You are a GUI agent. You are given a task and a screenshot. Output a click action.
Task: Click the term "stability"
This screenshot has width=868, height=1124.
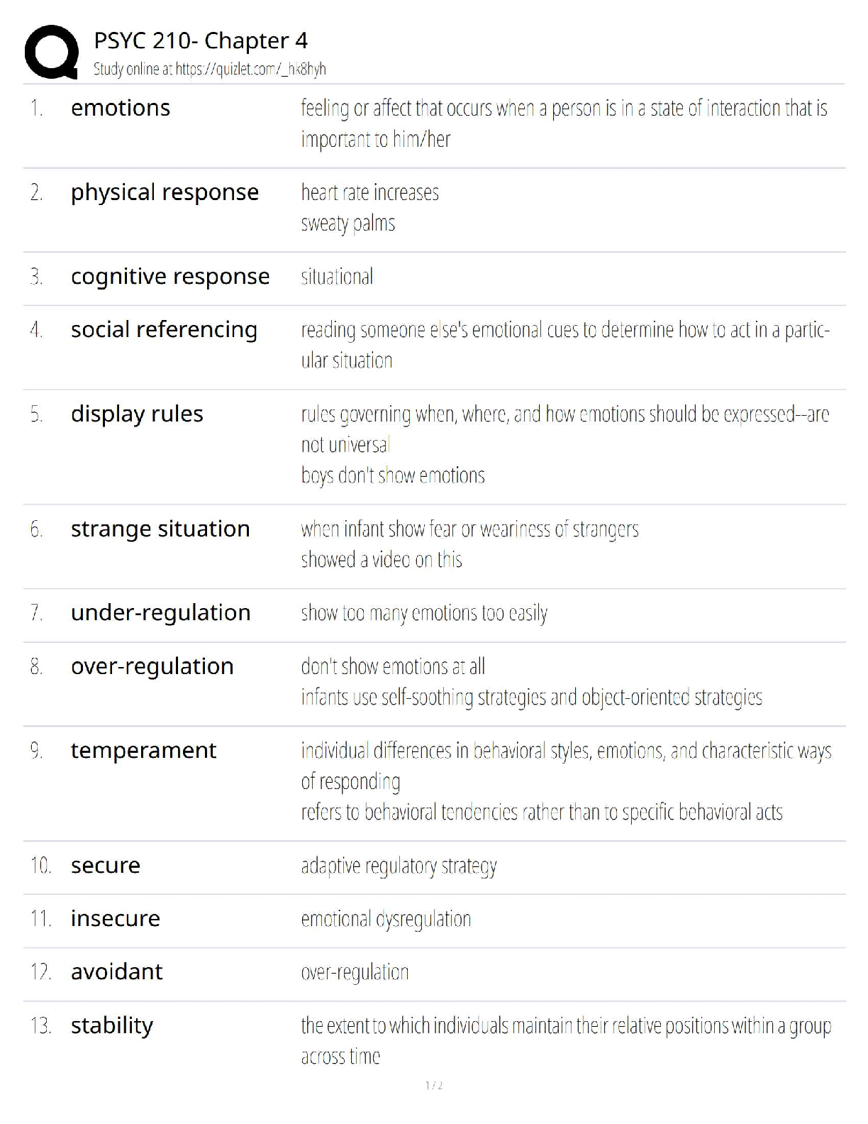112,1025
